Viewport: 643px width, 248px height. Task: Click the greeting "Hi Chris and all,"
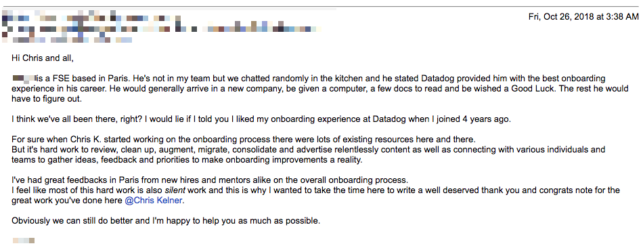(43, 58)
